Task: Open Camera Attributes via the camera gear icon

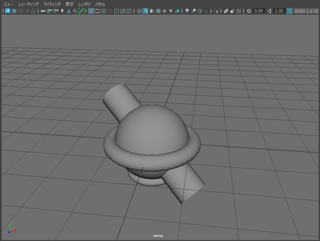Action: (56, 11)
